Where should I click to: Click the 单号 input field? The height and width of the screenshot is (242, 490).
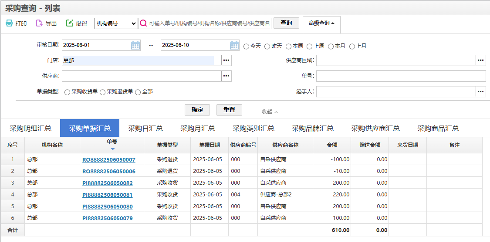401,76
